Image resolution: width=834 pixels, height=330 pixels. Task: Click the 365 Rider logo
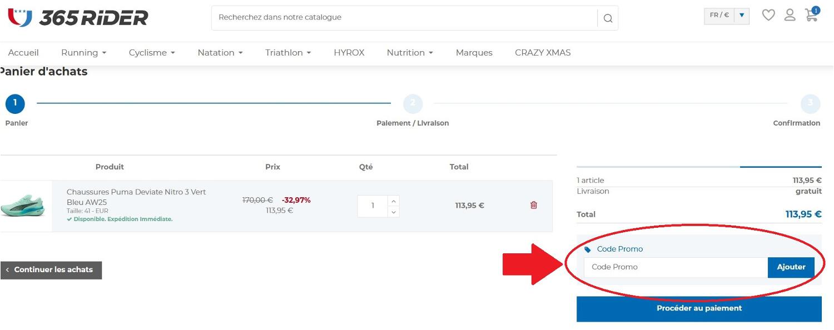[x=78, y=17]
